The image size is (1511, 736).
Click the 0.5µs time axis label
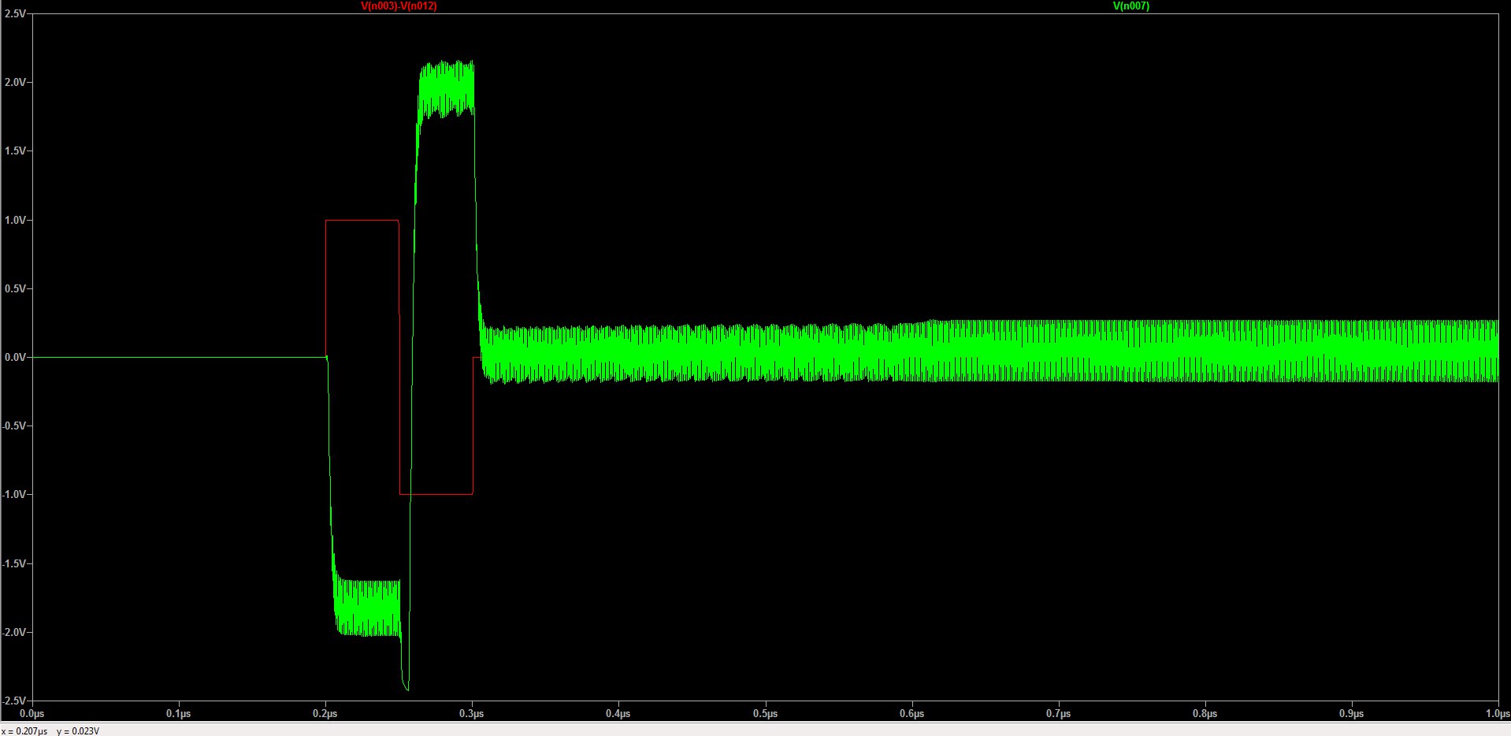pos(765,714)
